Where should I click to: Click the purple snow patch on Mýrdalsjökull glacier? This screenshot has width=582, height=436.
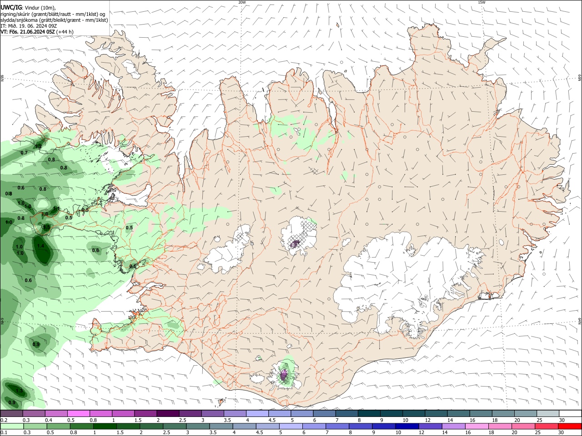tap(284, 375)
